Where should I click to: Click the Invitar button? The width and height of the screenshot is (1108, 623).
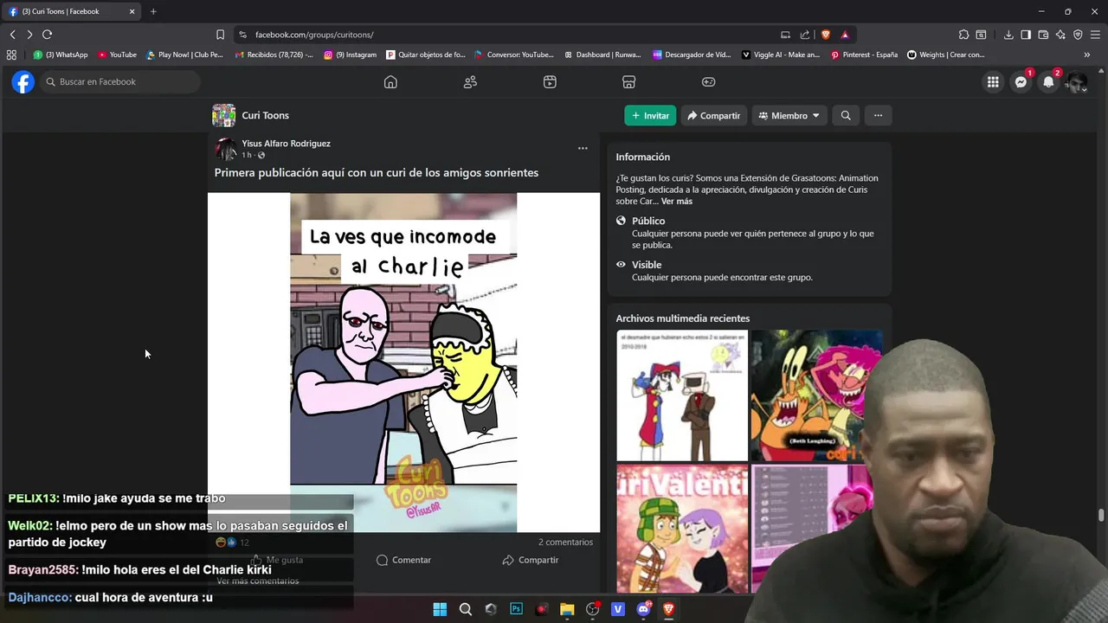(650, 115)
